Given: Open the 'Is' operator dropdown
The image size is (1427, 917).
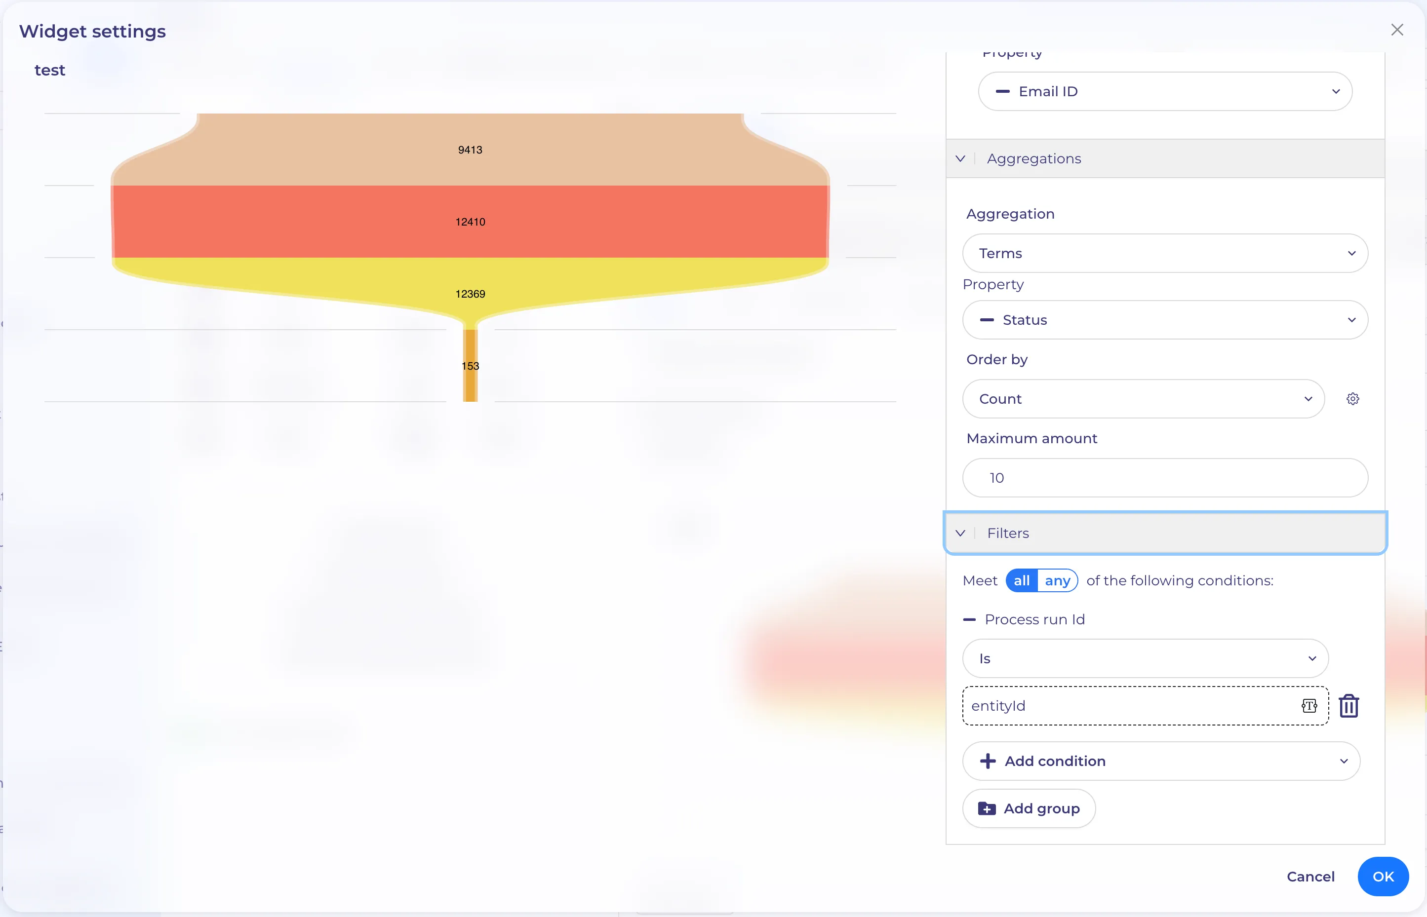Looking at the screenshot, I should pyautogui.click(x=1145, y=658).
